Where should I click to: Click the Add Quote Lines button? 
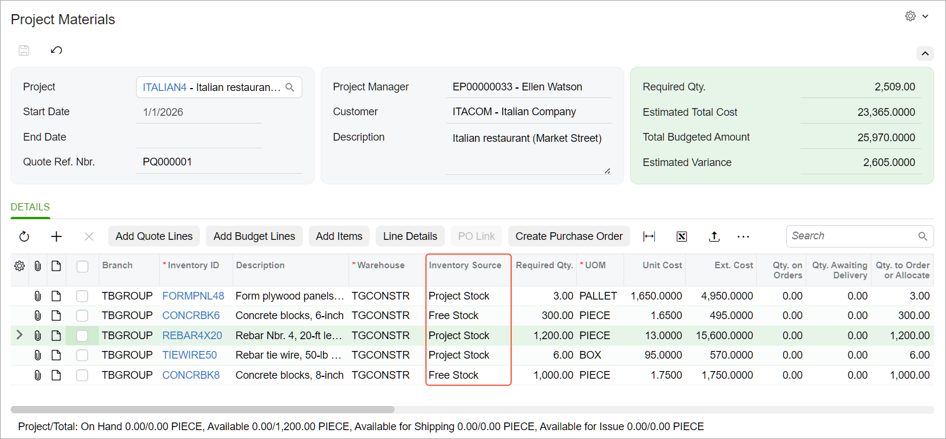pos(154,236)
